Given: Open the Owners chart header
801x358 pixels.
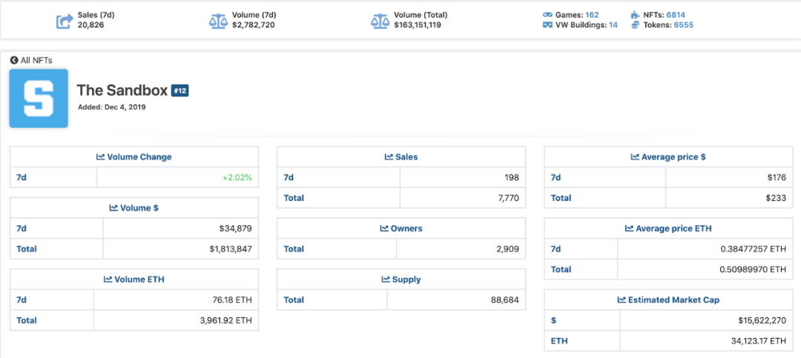Looking at the screenshot, I should click(401, 229).
